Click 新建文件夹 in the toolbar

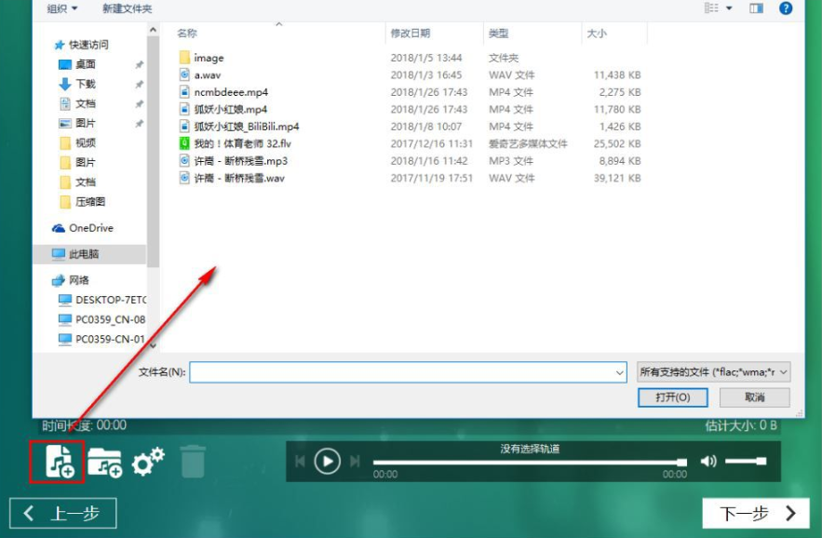click(127, 8)
